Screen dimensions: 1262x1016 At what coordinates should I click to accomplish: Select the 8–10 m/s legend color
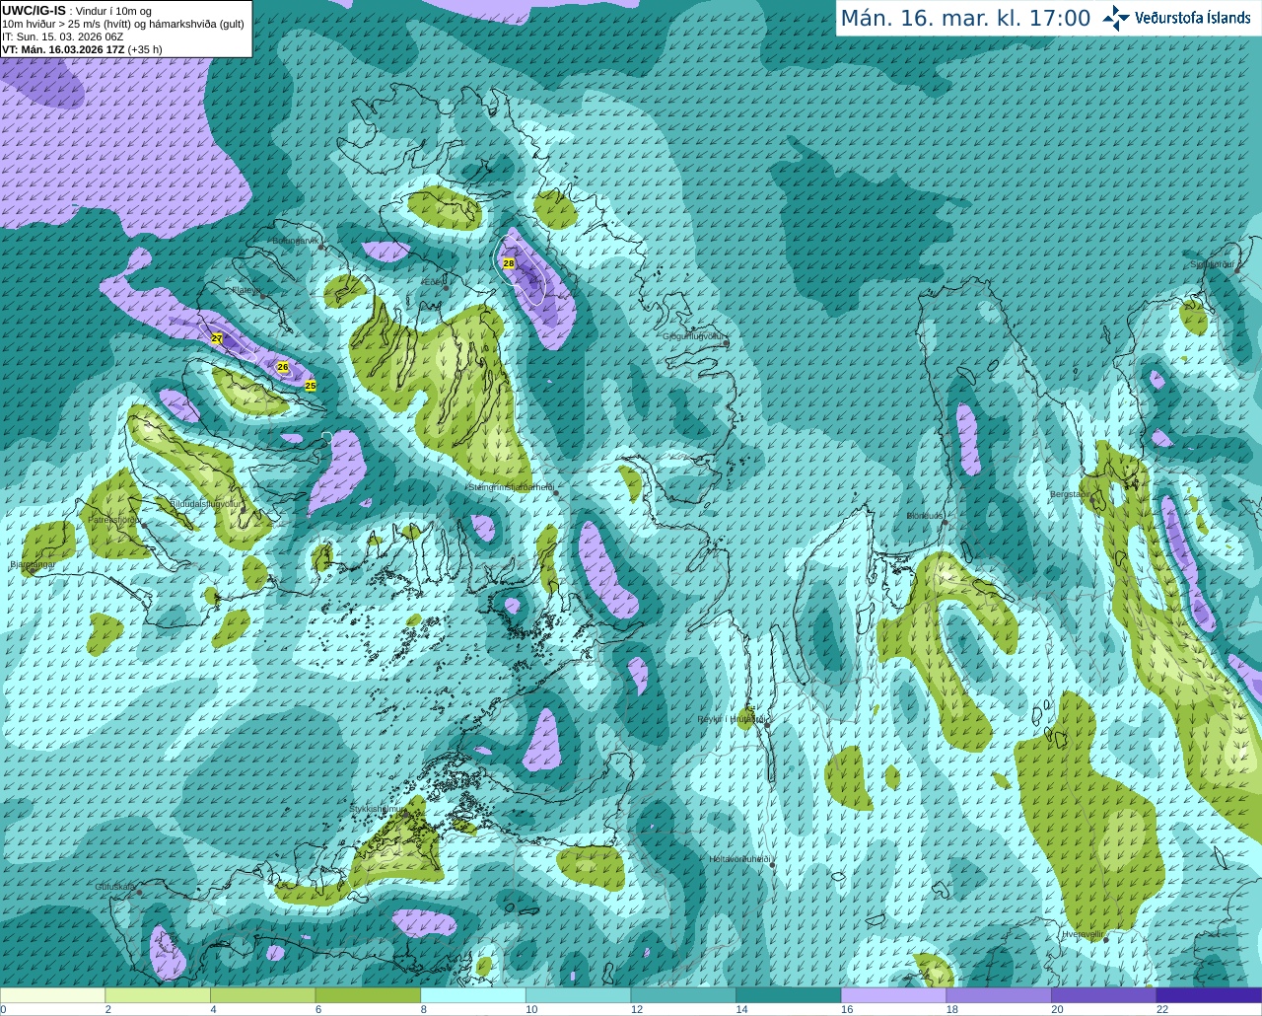(x=473, y=995)
